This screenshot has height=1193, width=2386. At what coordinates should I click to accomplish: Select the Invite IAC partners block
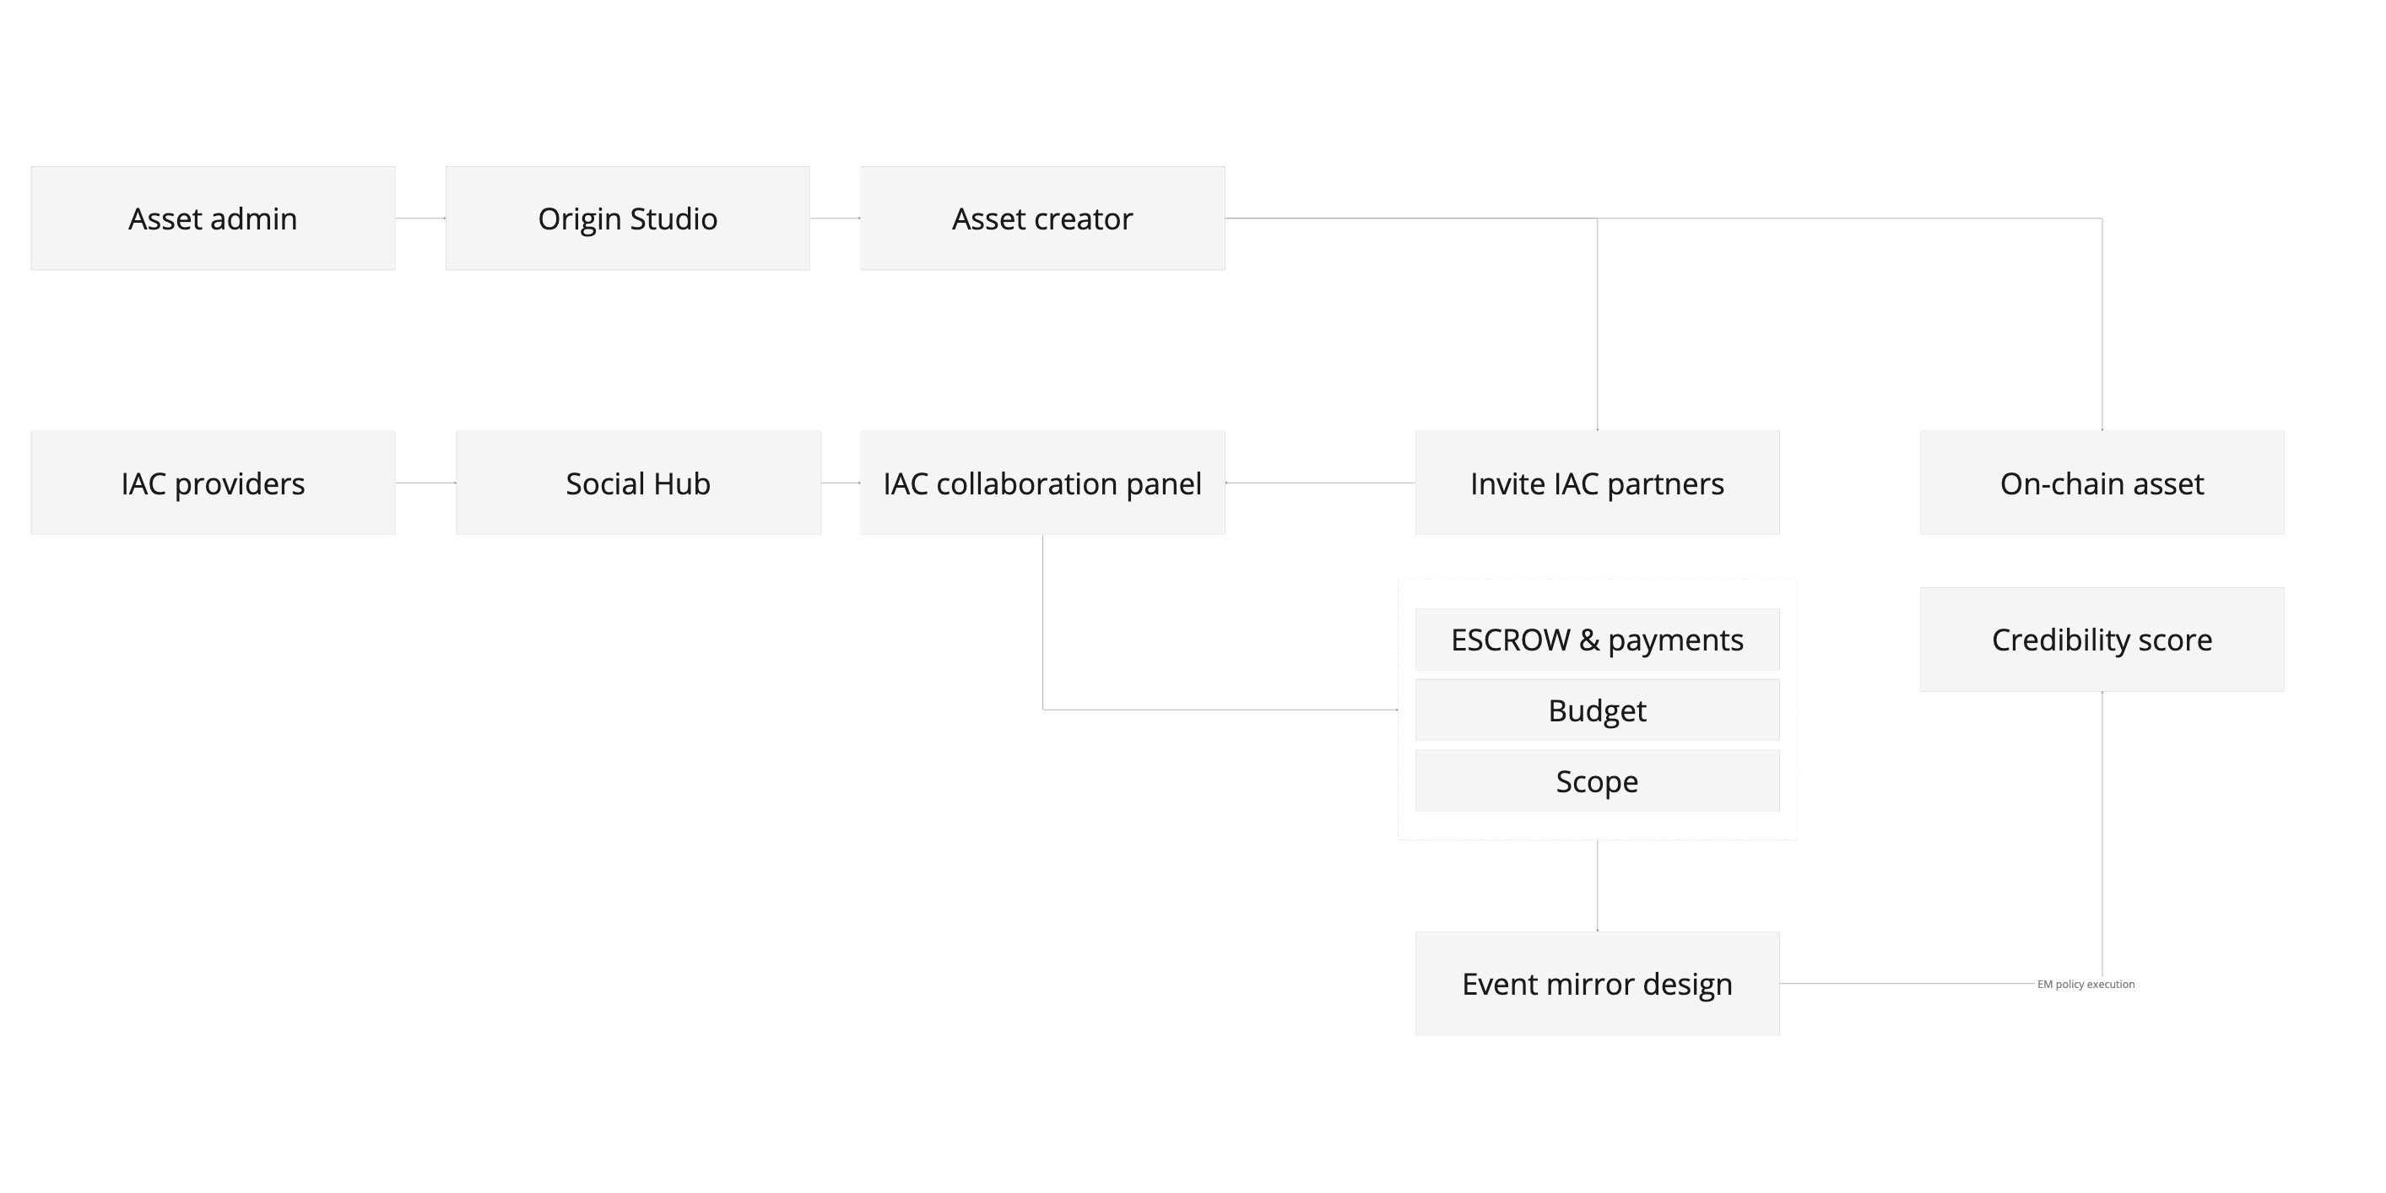pyautogui.click(x=1597, y=483)
